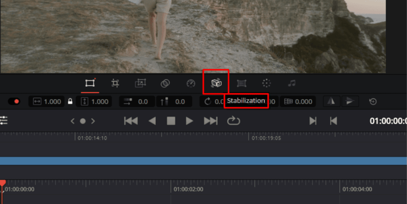Play the clip in reverse
The height and width of the screenshot is (204, 407).
[x=152, y=121]
